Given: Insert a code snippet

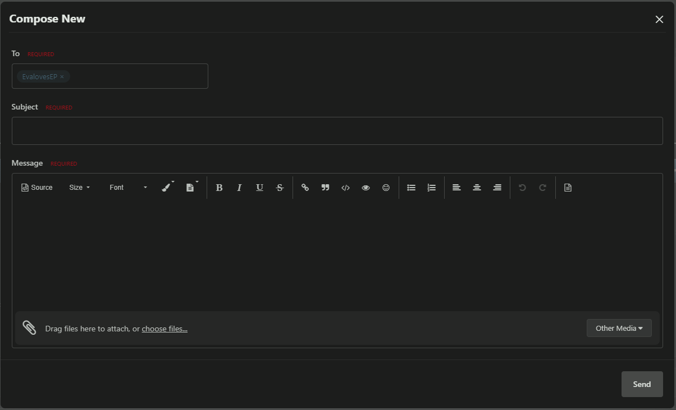Looking at the screenshot, I should pos(346,188).
